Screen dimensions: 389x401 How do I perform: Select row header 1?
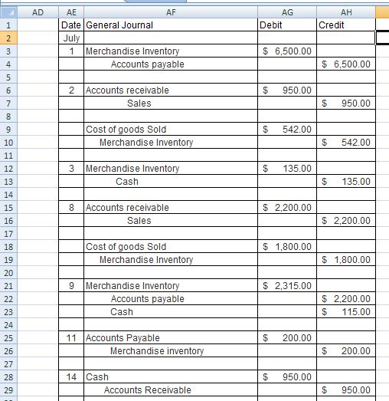[8, 25]
